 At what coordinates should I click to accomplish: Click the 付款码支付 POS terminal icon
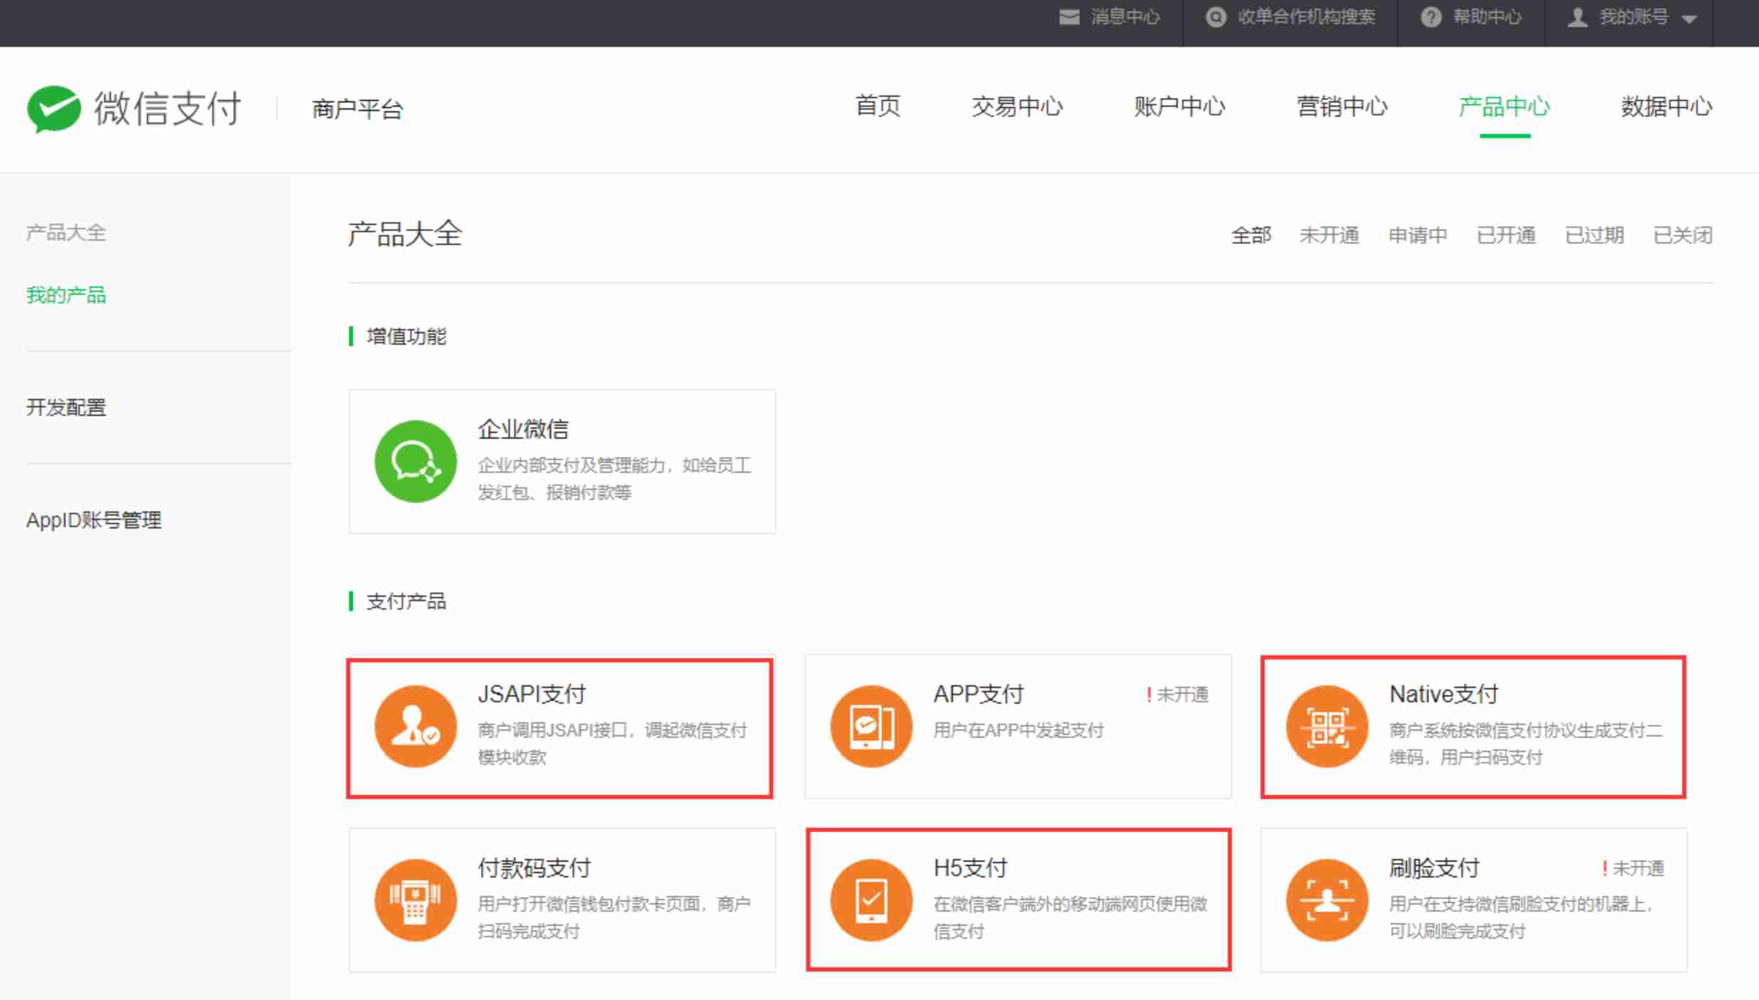click(x=415, y=900)
